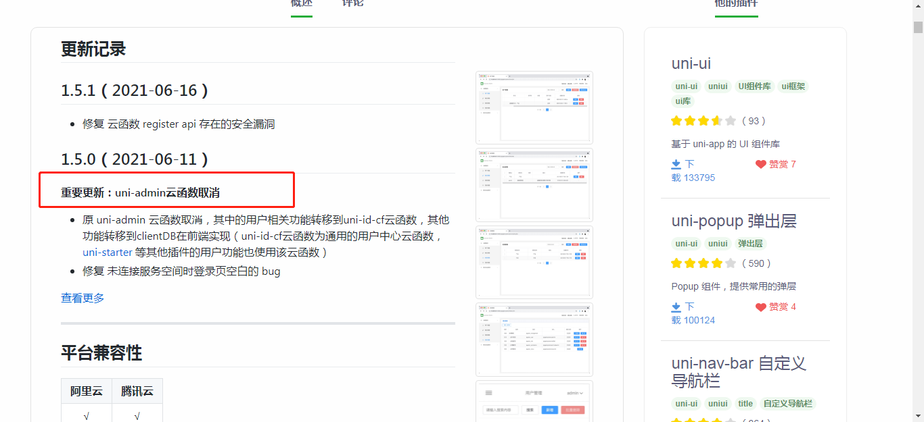Click the heart icon beside 赞赏 7
The height and width of the screenshot is (422, 924).
click(760, 164)
